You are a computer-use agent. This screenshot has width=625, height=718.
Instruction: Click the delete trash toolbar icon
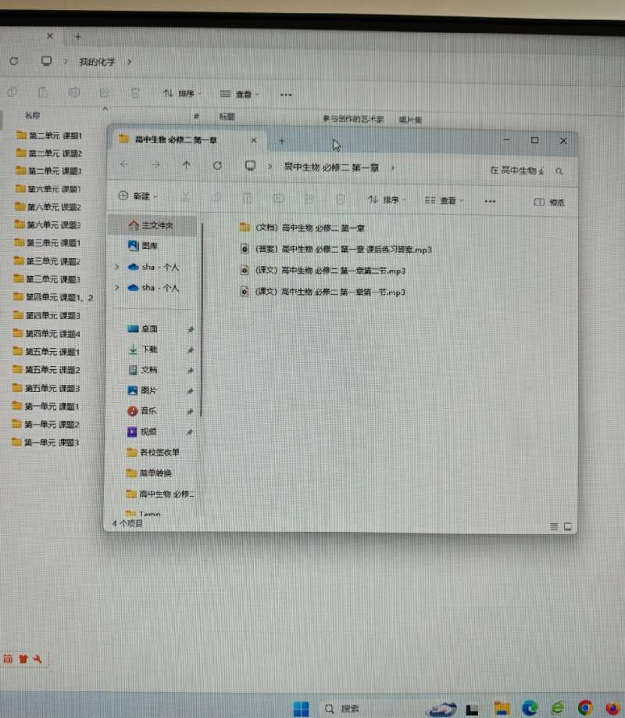coord(341,199)
